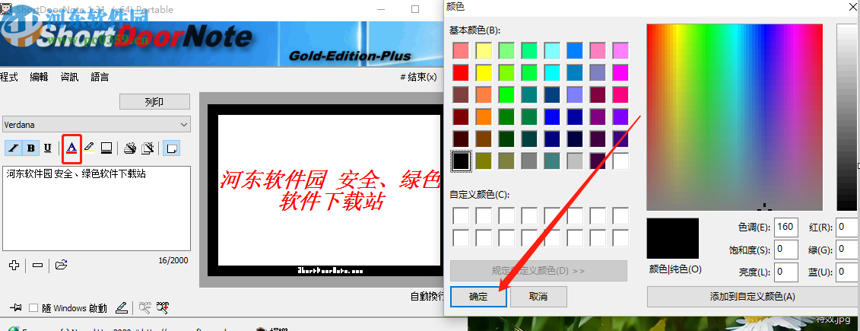The width and height of the screenshot is (860, 331).
Task: Click the Gold-Edition-Plus banner text
Action: [350, 56]
